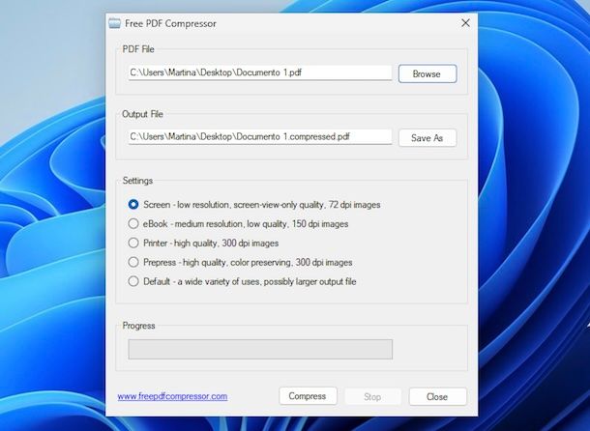Click the Save As button

(x=428, y=138)
